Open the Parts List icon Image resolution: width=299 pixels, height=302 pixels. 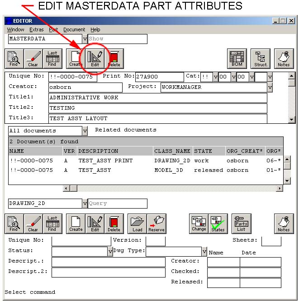coord(241,224)
